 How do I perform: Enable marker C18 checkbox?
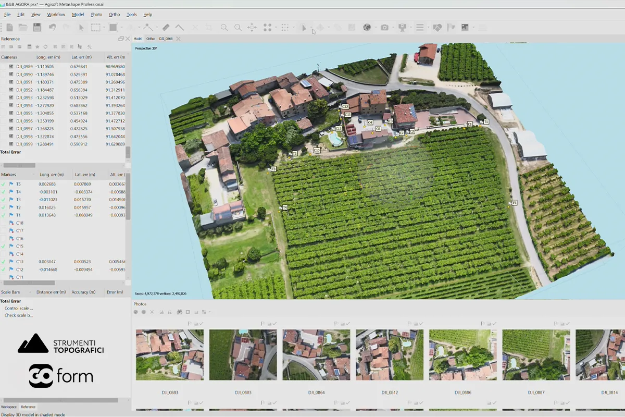[4, 223]
